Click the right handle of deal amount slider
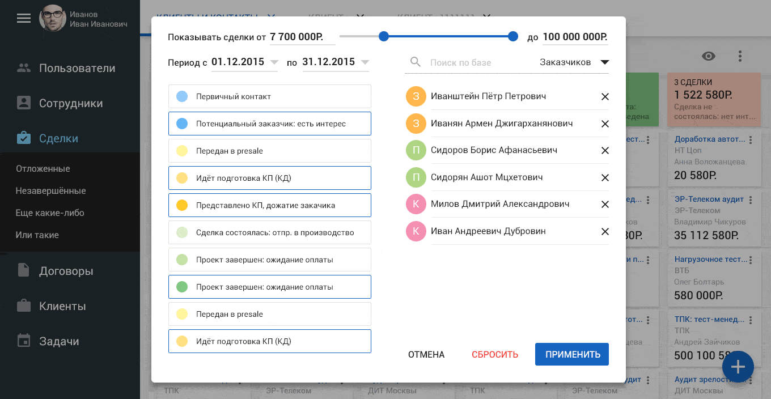 tap(513, 36)
